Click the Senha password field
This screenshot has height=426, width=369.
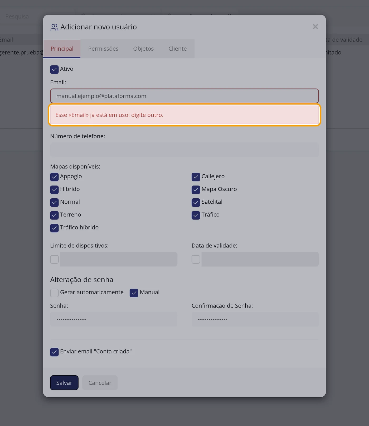pyautogui.click(x=114, y=319)
